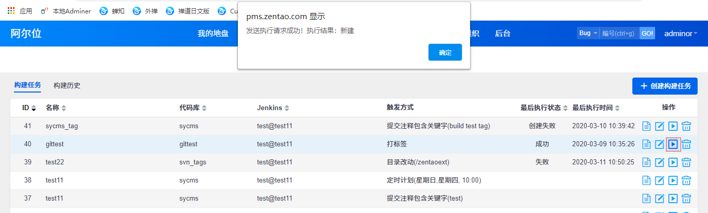The width and height of the screenshot is (708, 213).
Task: Open 我的地盘 in the navigation bar
Action: pyautogui.click(x=213, y=34)
